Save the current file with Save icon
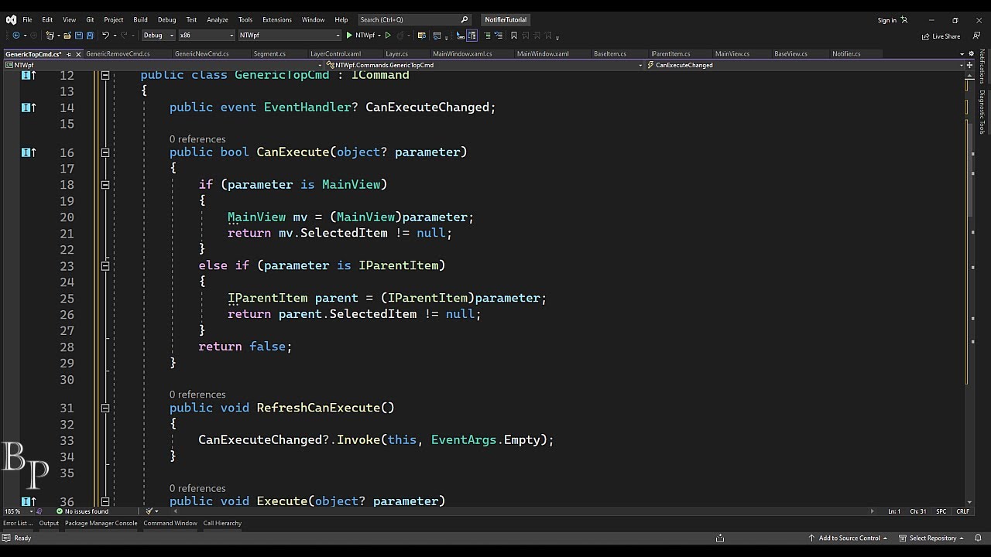991x557 pixels. point(79,35)
